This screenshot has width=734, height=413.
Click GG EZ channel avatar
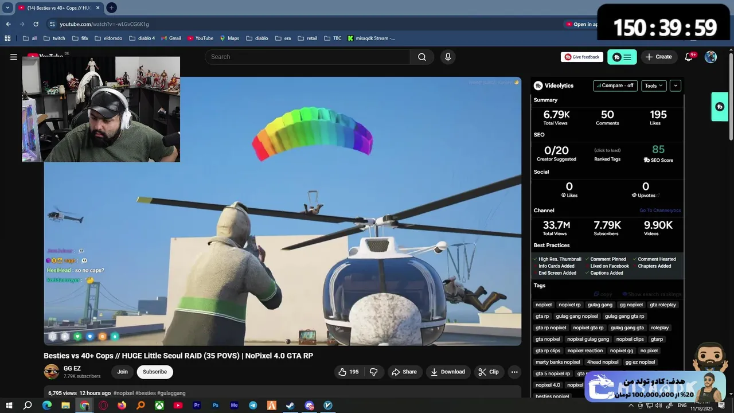click(x=52, y=372)
